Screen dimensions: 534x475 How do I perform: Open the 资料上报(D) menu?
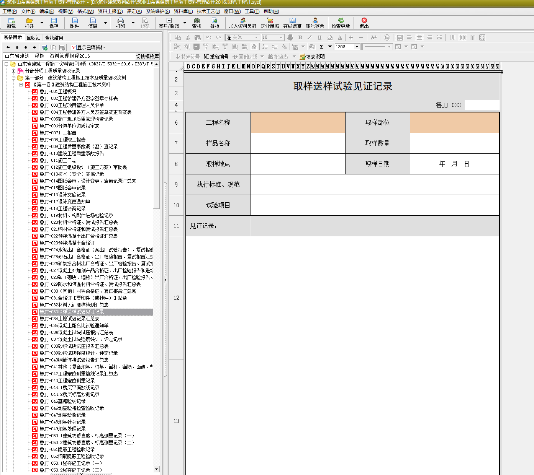point(110,11)
